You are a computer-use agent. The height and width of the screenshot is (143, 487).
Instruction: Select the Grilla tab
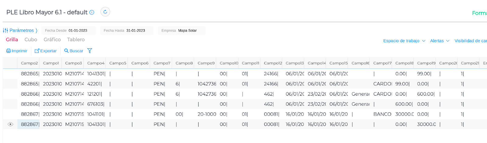12,39
